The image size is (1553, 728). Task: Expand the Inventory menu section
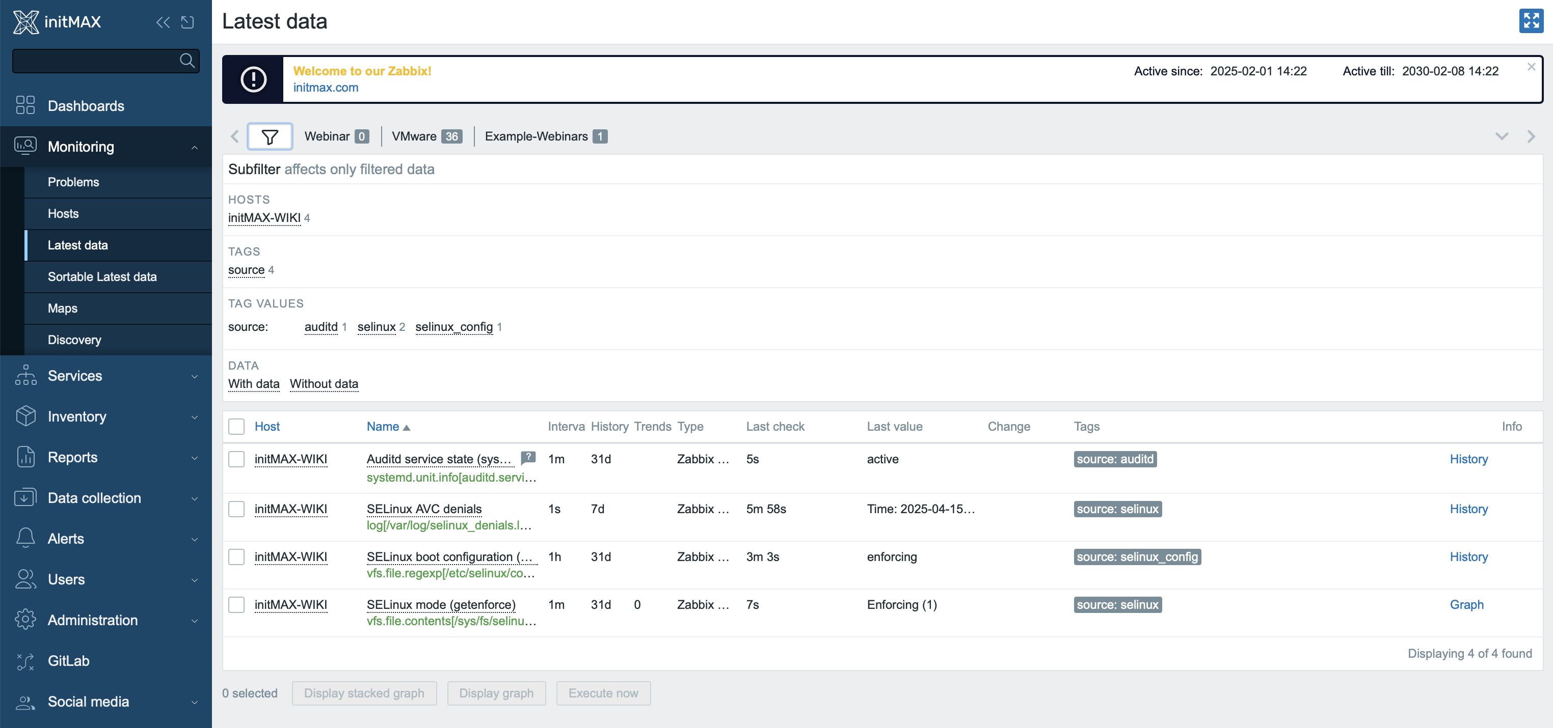coord(194,416)
